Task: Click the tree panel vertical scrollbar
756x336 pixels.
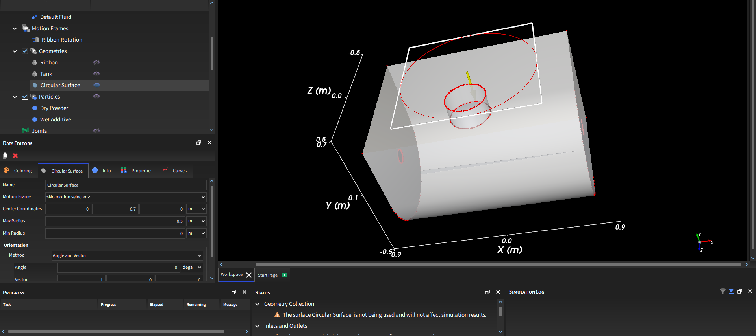Action: [x=212, y=53]
